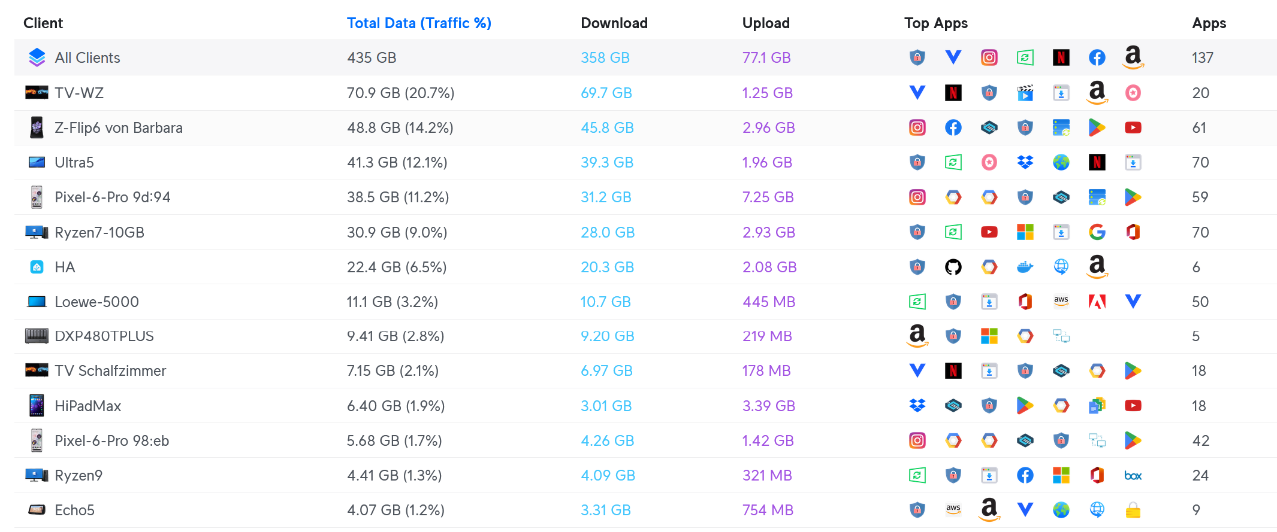This screenshot has width=1277, height=532.
Task: Click the Amazon icon in DXP480TPLUS row
Action: coord(917,336)
